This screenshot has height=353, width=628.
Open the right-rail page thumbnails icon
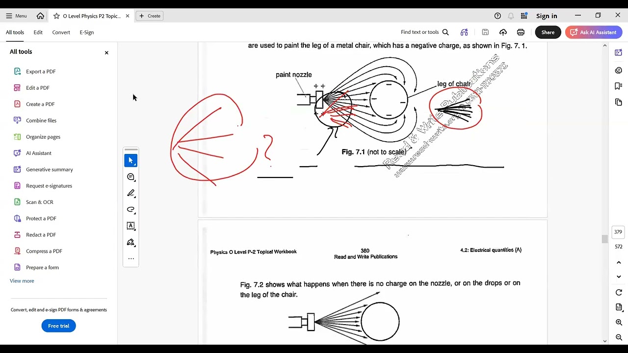coord(619,102)
